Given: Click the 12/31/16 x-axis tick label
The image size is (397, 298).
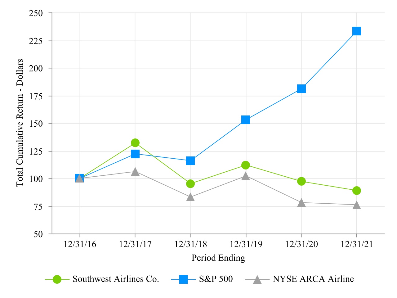Looking at the screenshot, I should (x=80, y=244).
